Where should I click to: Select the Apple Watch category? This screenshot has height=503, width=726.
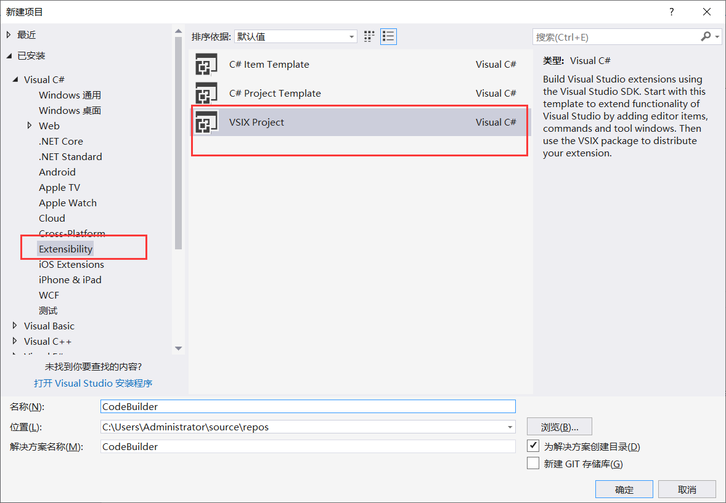tap(68, 203)
